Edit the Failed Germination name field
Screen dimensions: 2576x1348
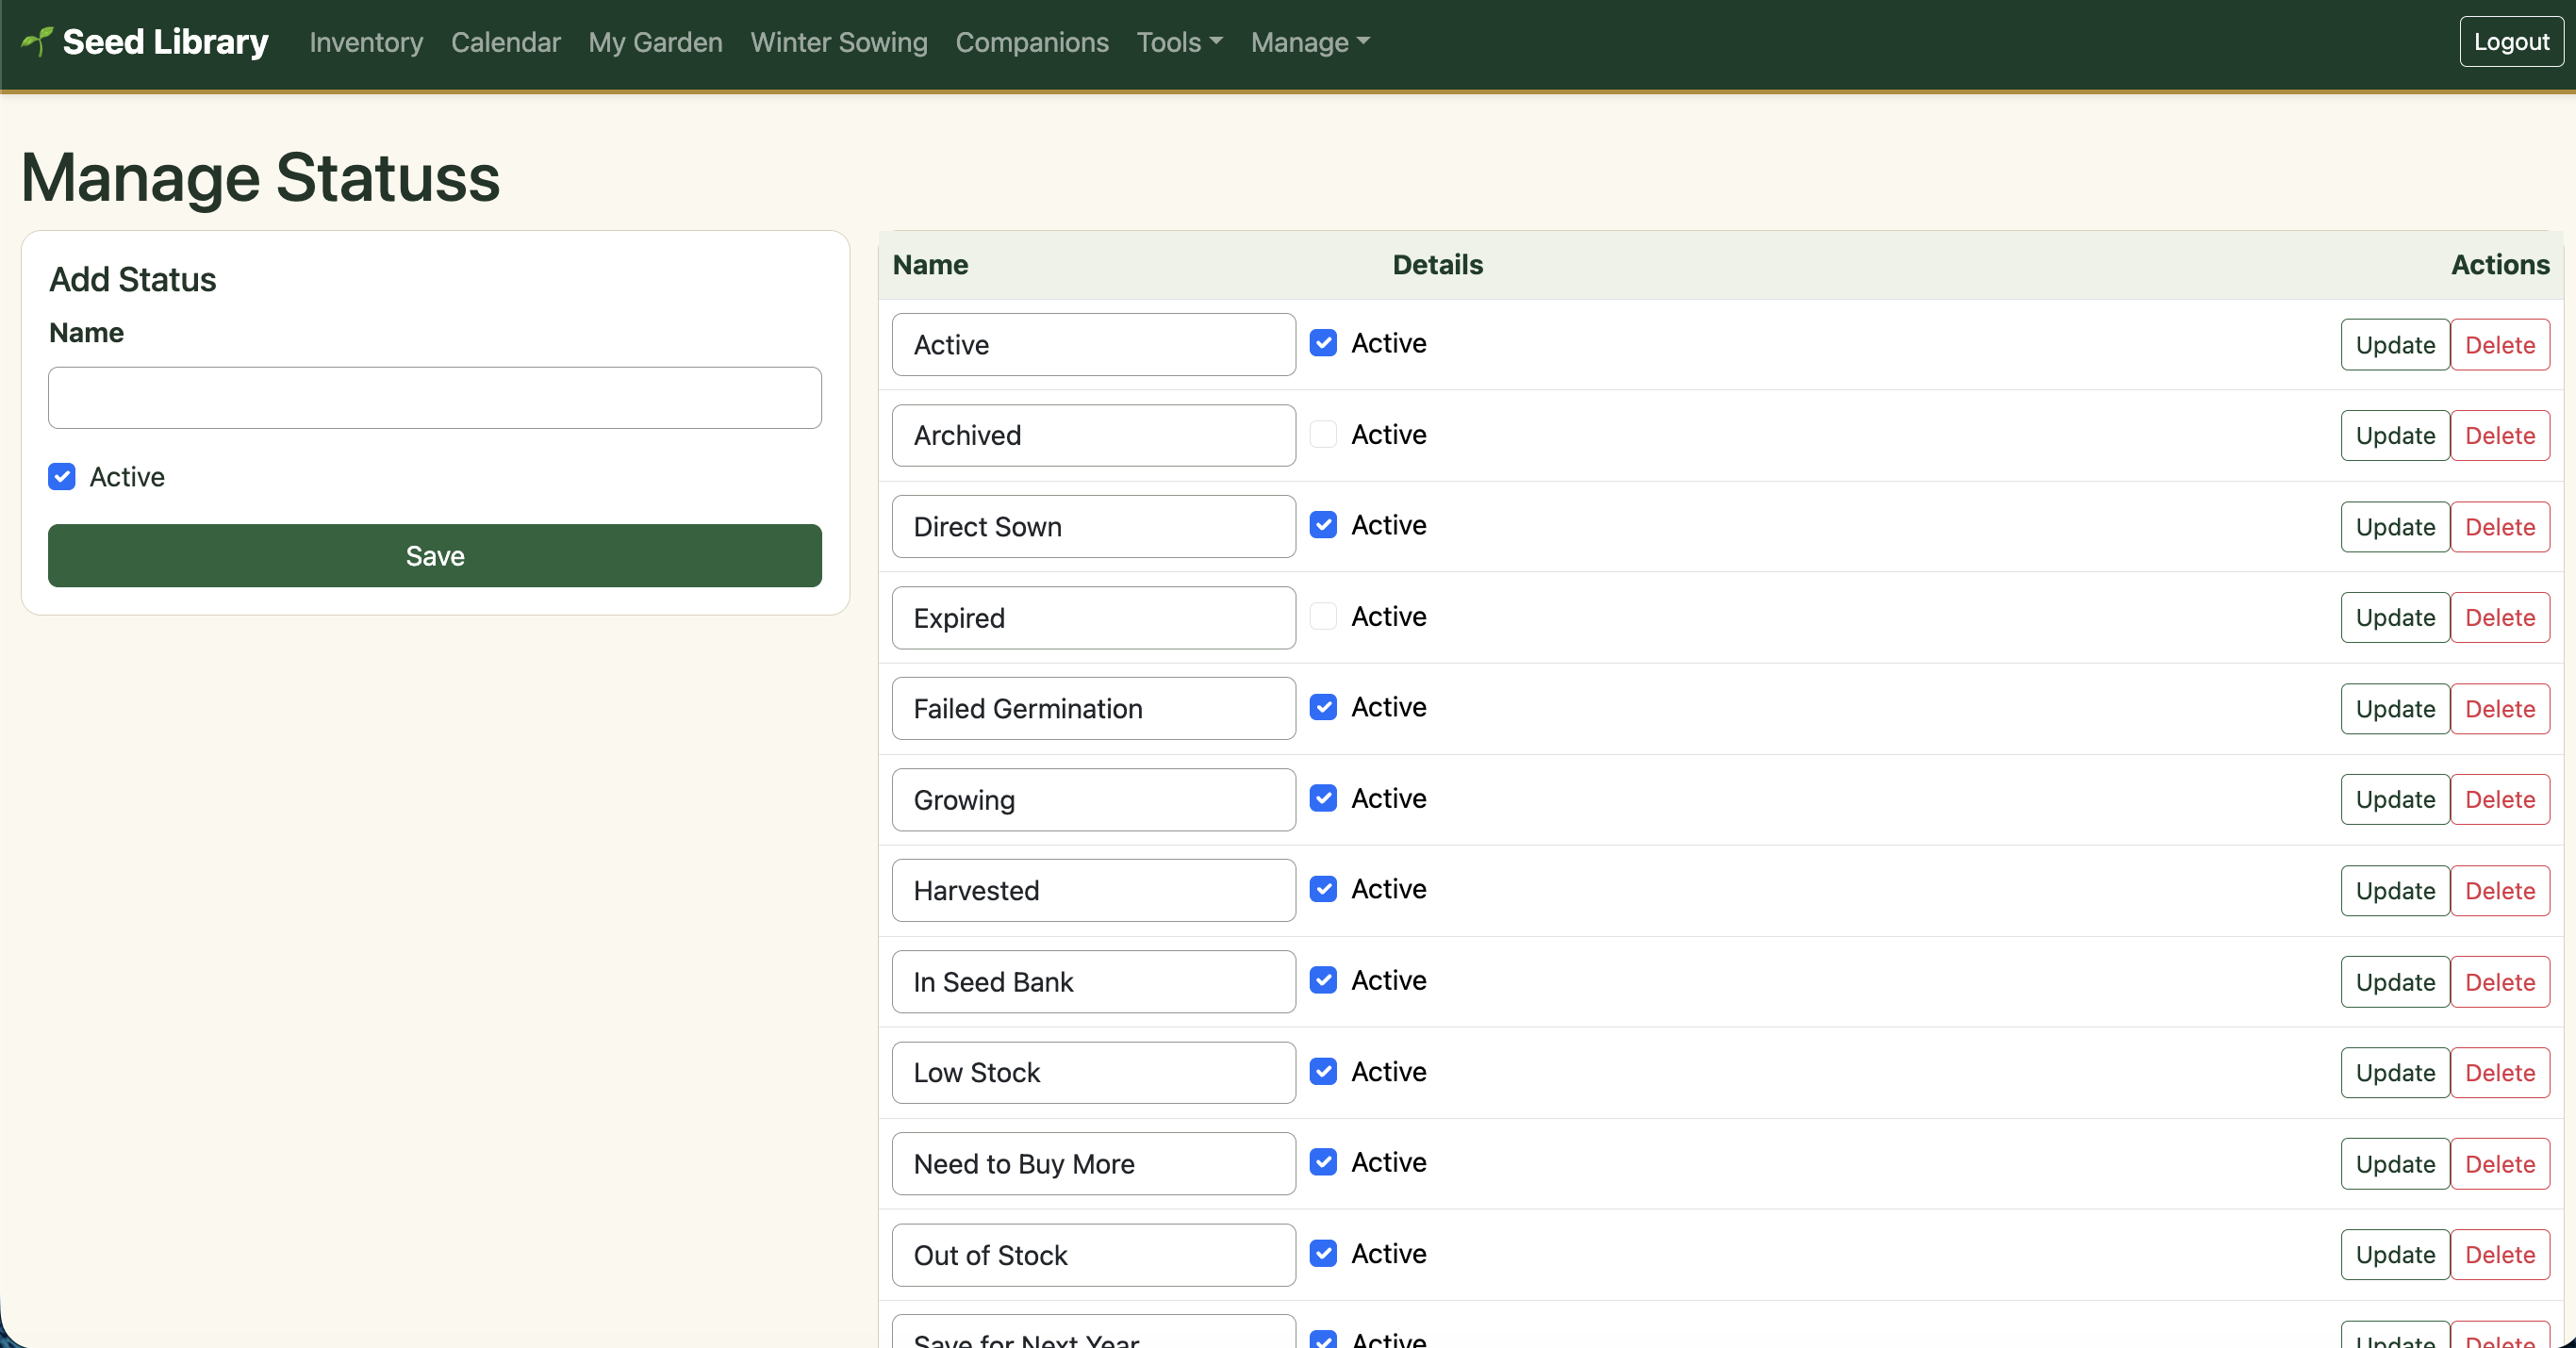(1093, 709)
